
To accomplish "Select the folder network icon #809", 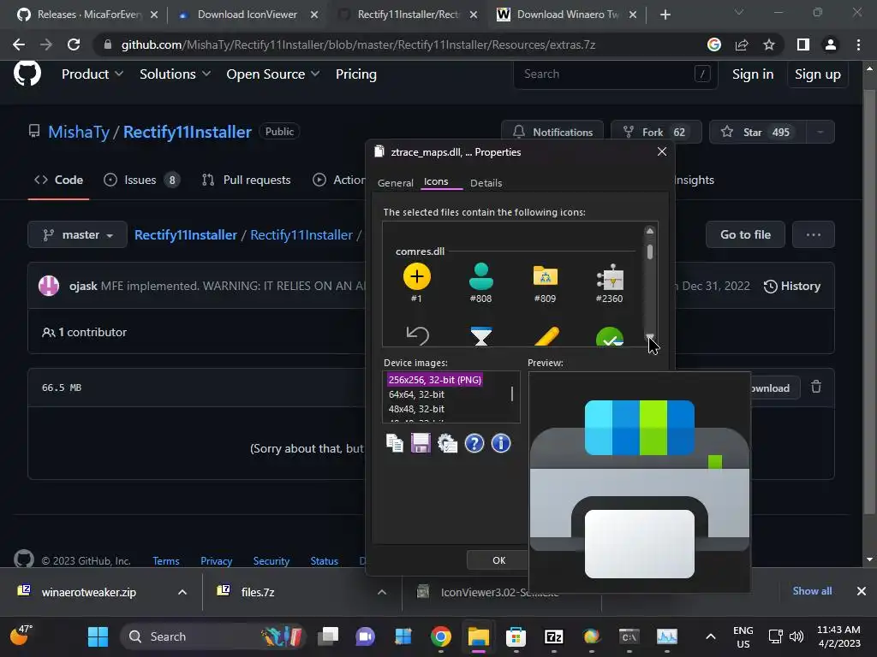I will 546,276.
